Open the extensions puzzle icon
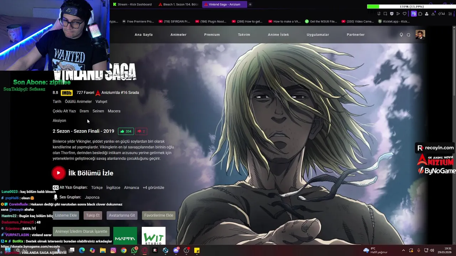 click(420, 14)
